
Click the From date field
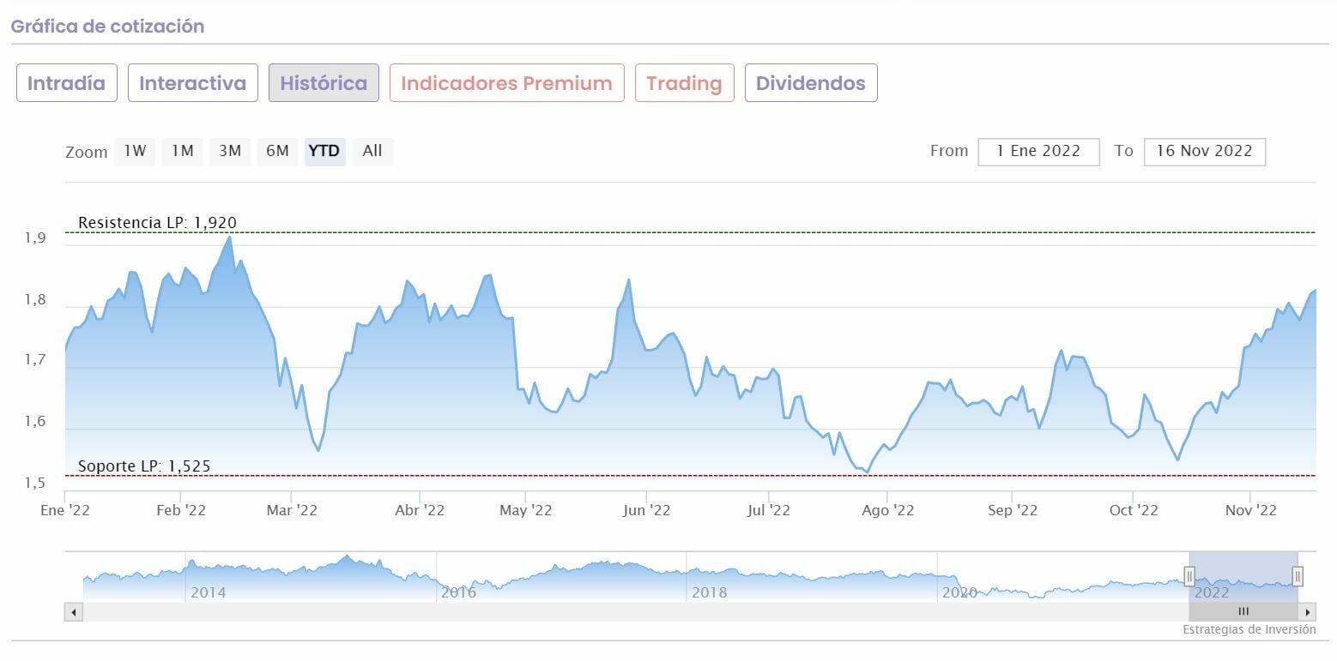1038,152
